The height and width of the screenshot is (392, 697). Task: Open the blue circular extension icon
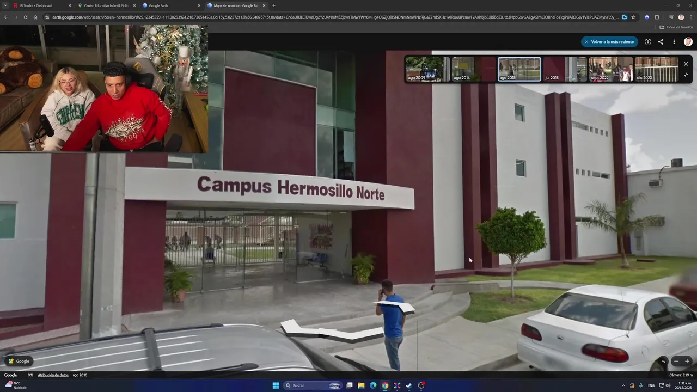647,17
